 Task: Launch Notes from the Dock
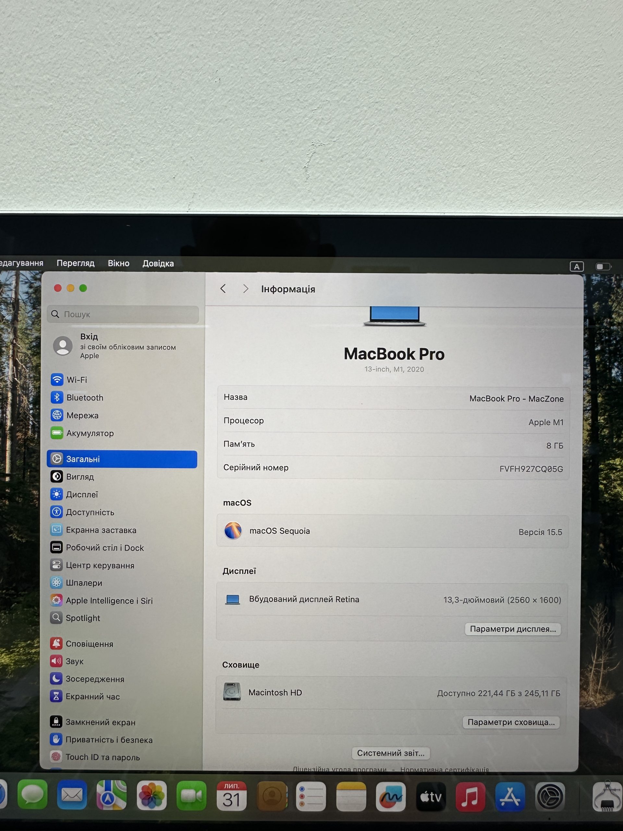pos(351,797)
